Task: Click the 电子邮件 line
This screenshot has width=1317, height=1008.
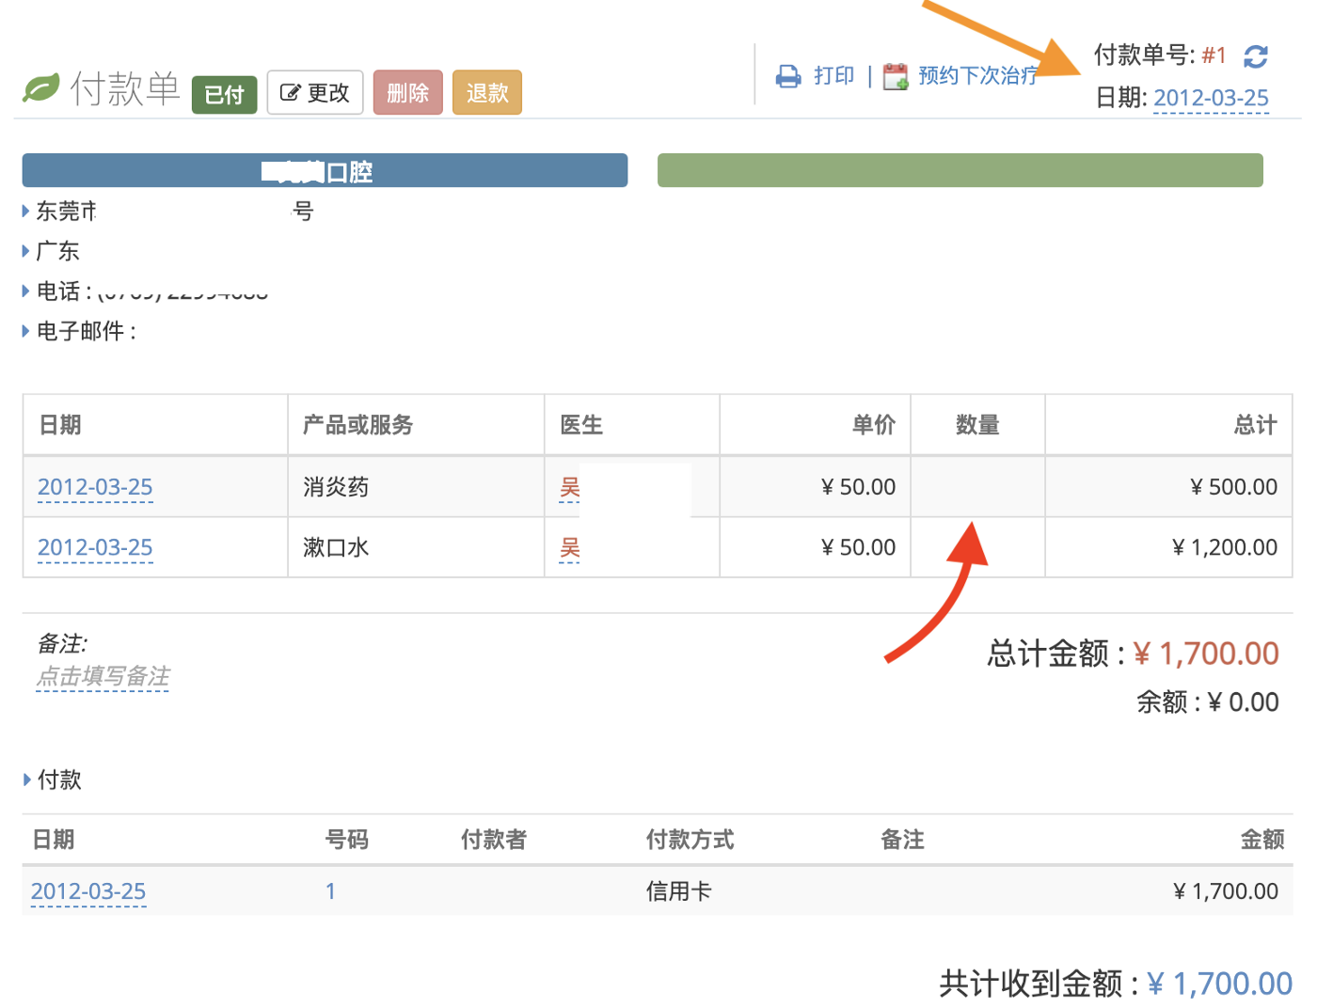Action: 86,331
